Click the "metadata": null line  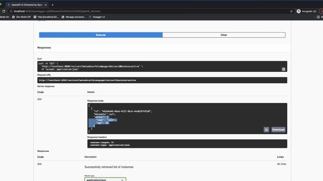[104, 114]
